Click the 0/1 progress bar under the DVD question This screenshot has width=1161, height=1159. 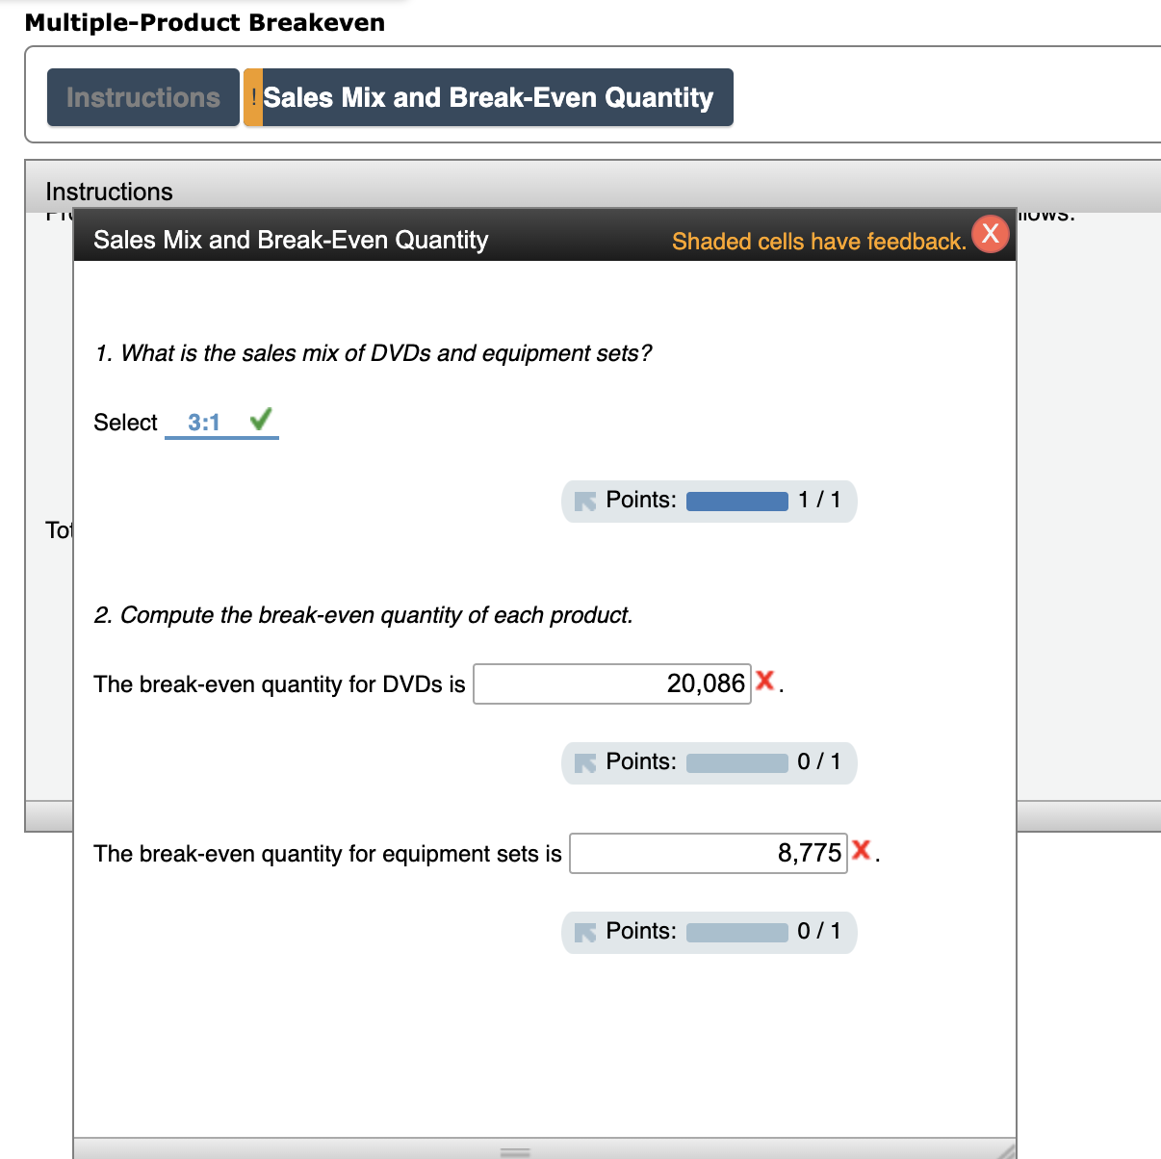pyautogui.click(x=737, y=762)
